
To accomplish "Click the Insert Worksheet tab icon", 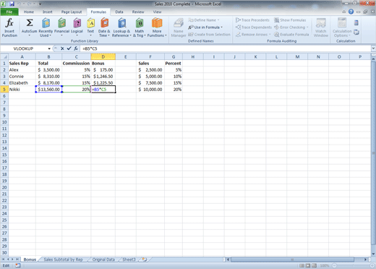I will click(145, 260).
